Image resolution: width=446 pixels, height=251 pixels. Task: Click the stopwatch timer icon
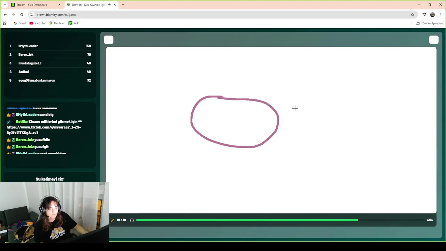pyautogui.click(x=132, y=220)
